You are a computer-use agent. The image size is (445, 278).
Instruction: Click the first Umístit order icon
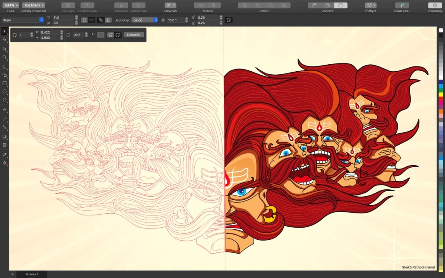[x=245, y=5]
